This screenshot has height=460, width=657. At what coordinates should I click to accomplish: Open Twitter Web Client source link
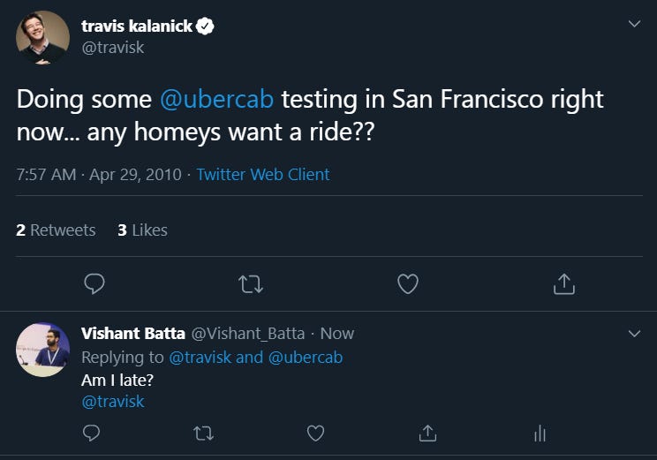[x=262, y=174]
